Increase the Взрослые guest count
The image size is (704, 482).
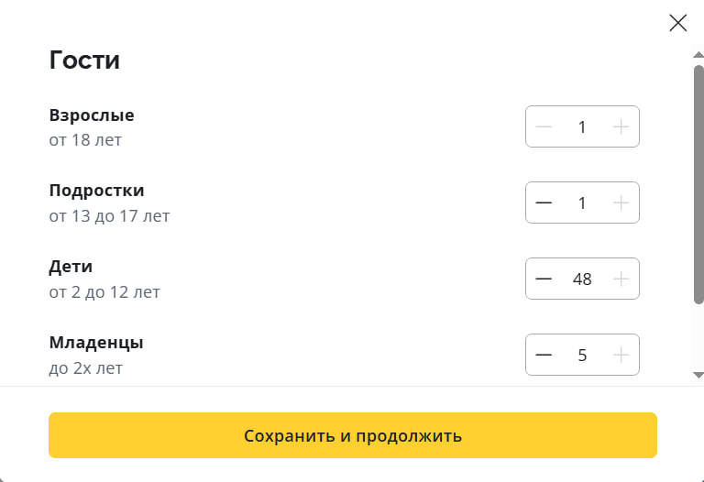click(621, 126)
